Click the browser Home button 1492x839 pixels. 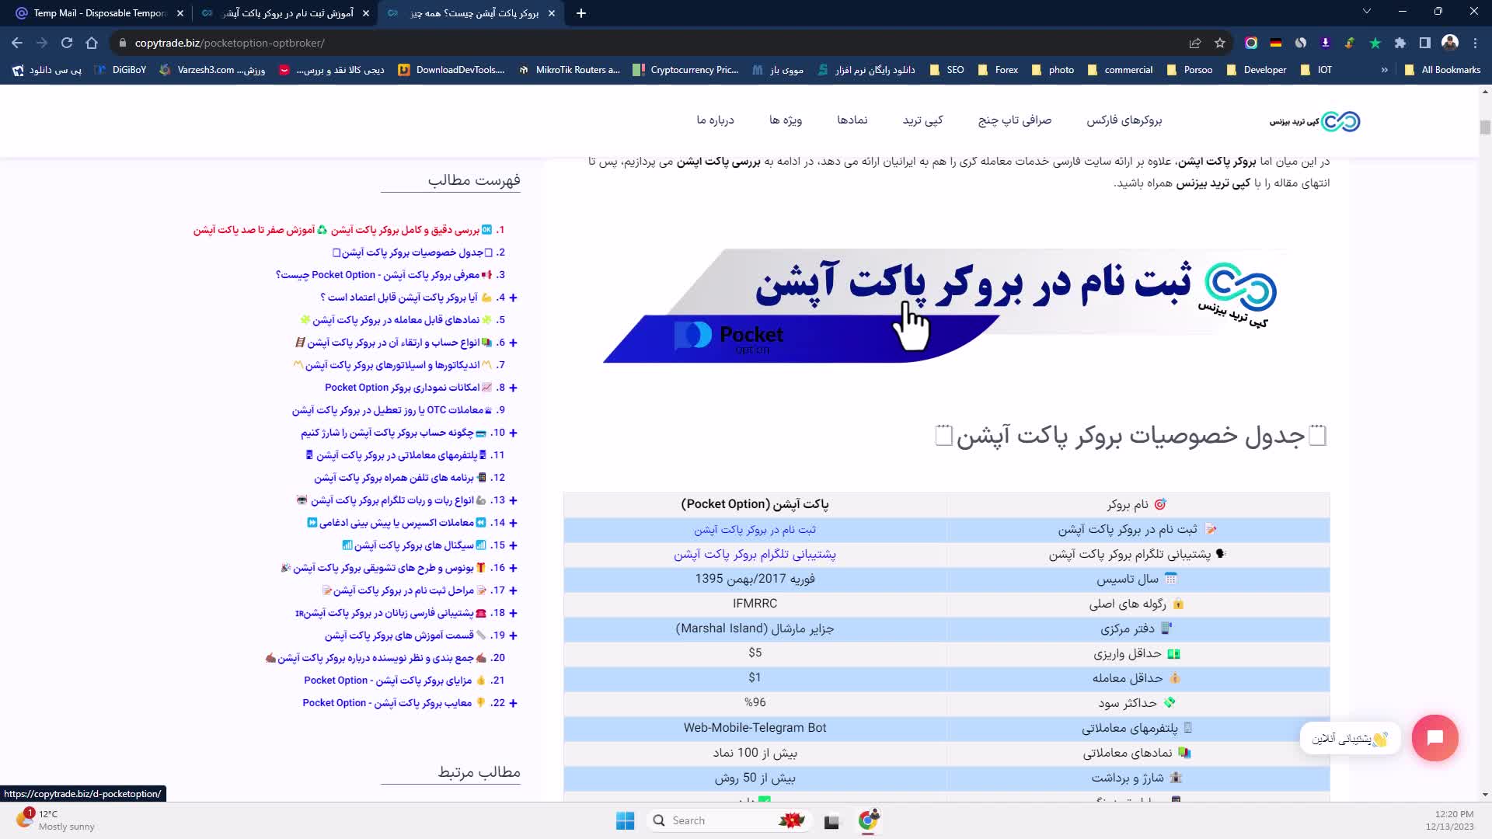pyautogui.click(x=92, y=43)
